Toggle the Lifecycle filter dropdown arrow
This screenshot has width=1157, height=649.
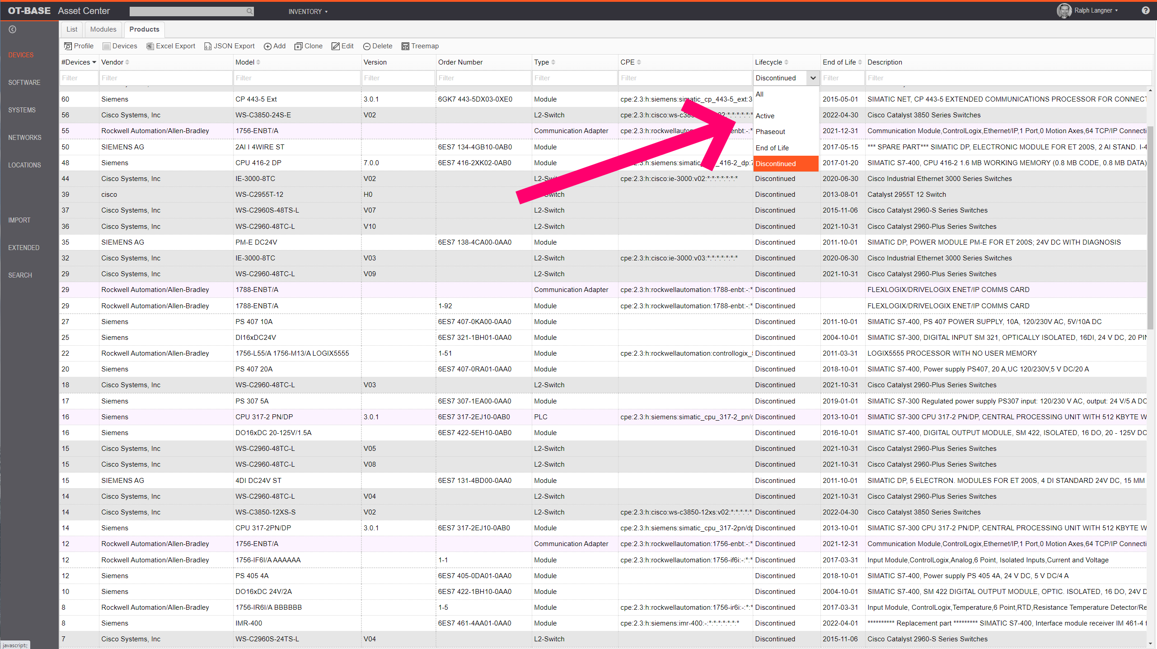(813, 78)
